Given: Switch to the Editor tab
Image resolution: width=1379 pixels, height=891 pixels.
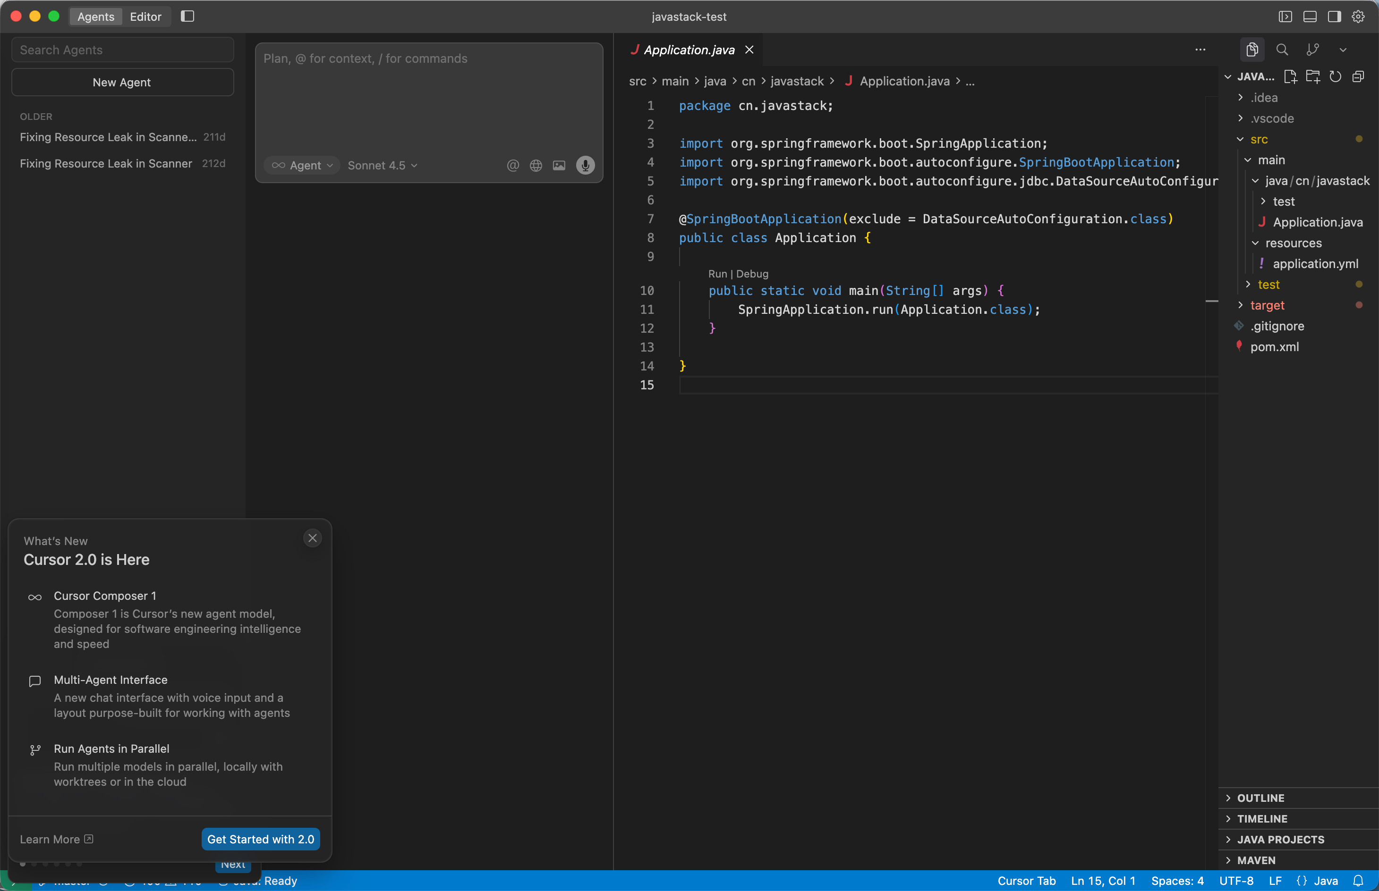Looking at the screenshot, I should pyautogui.click(x=145, y=16).
